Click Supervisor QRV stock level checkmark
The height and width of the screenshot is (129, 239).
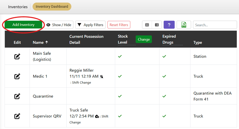point(120,116)
